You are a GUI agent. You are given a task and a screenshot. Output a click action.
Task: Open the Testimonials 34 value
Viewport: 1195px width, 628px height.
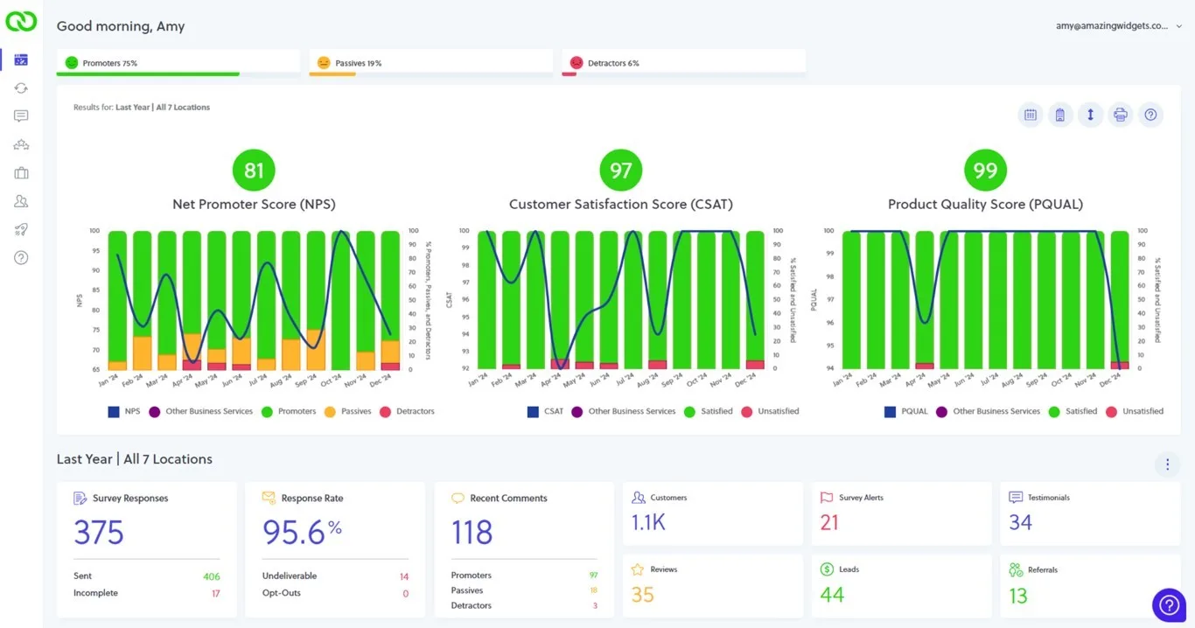point(1021,522)
